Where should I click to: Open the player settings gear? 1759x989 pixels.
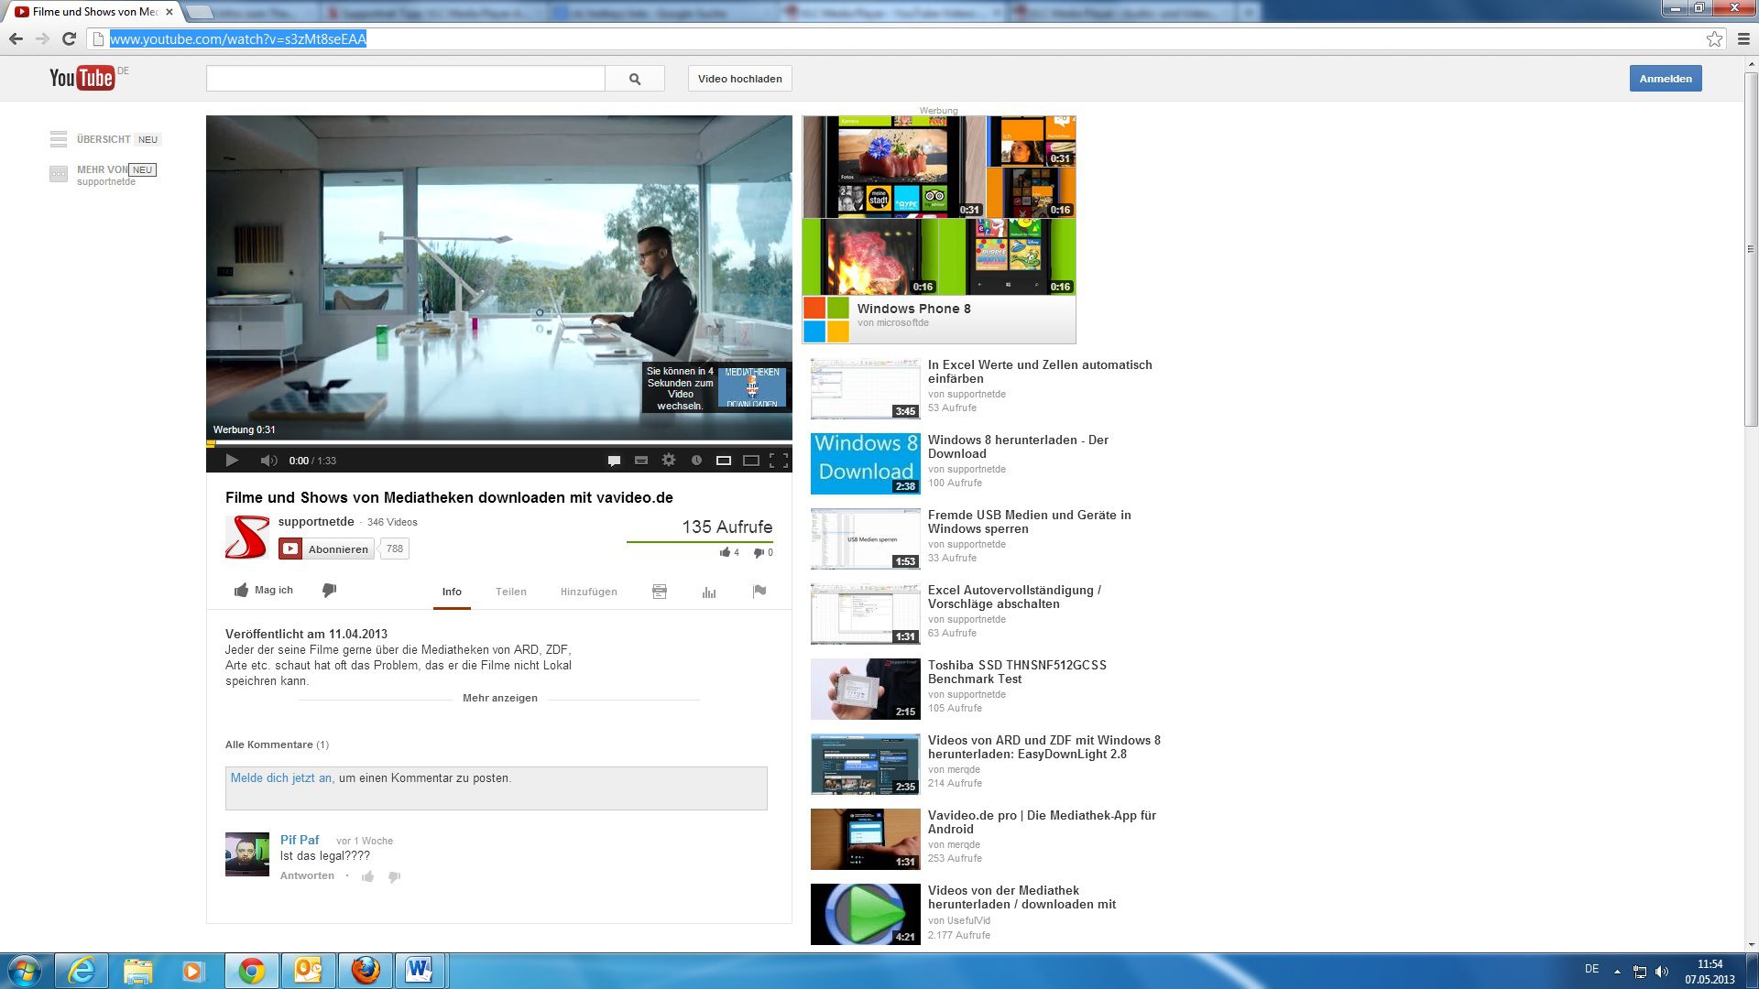pyautogui.click(x=668, y=461)
